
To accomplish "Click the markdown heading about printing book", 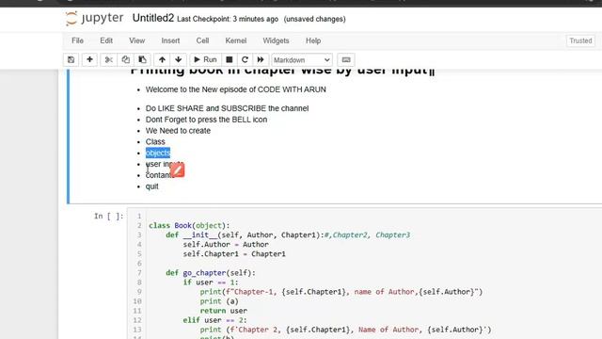I will point(282,72).
